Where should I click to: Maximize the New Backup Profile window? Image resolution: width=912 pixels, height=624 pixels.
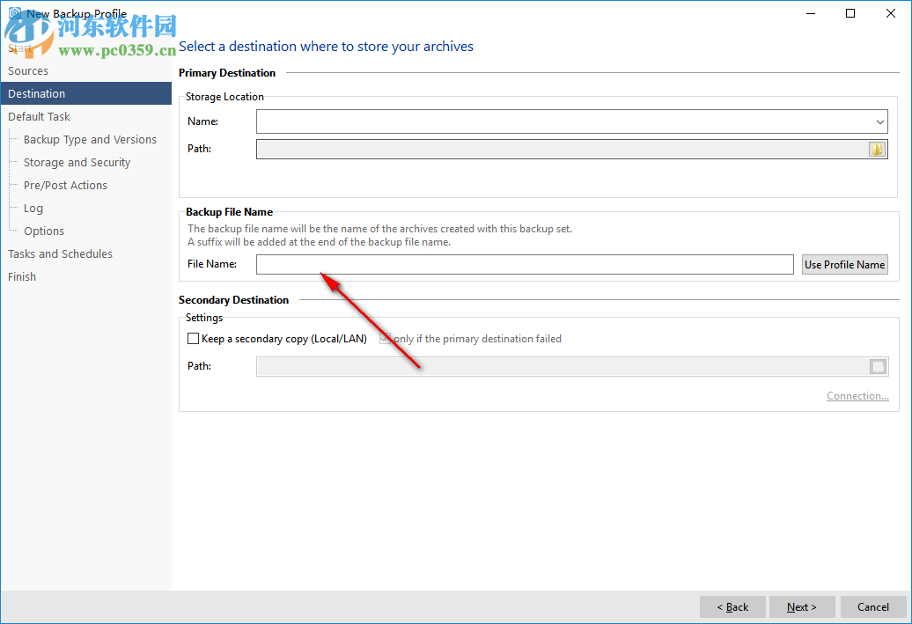pos(850,13)
